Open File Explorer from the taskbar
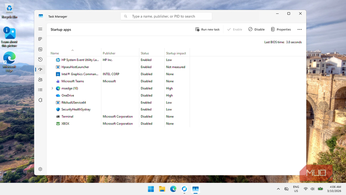The image size is (346, 195). click(162, 189)
